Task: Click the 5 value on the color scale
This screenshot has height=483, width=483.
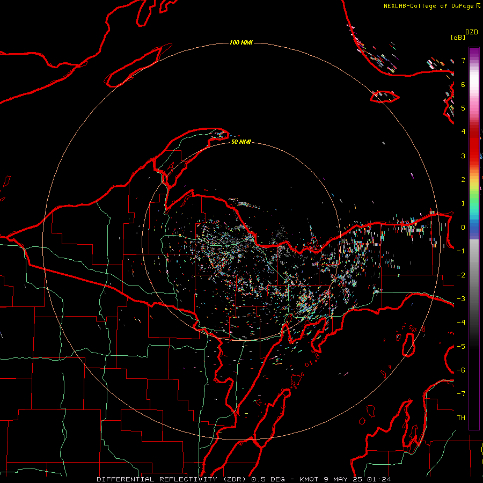Action: (463, 108)
